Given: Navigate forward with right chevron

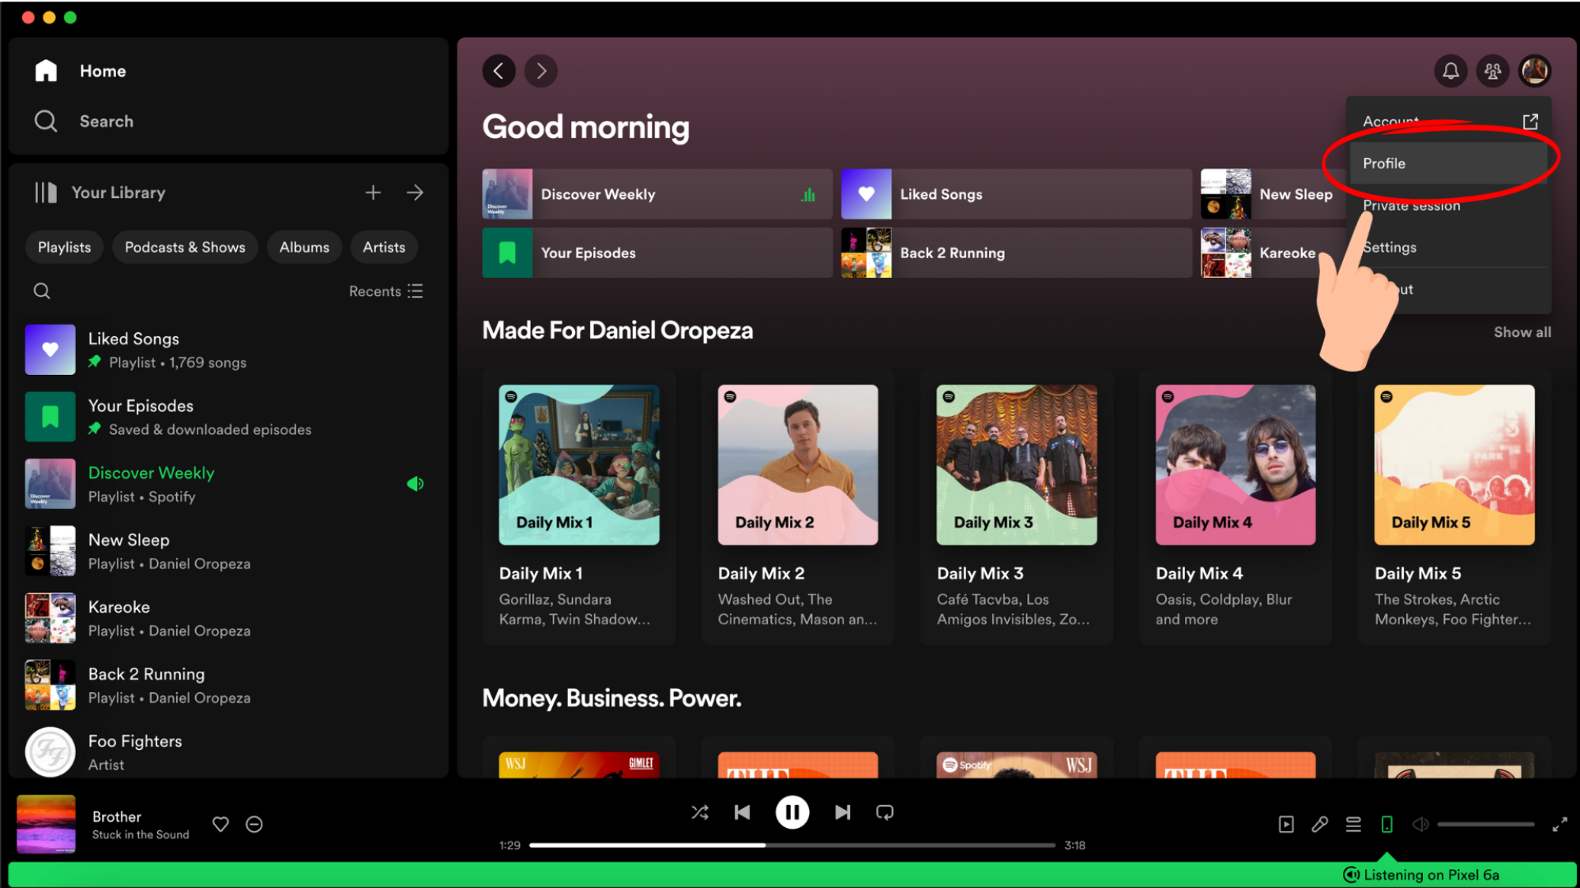Looking at the screenshot, I should coord(541,71).
